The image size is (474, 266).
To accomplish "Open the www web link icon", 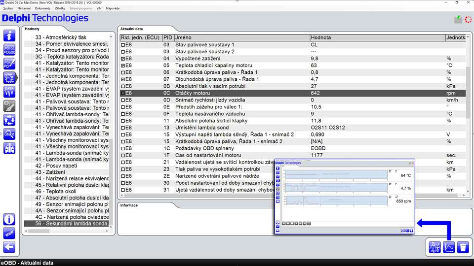I will (9, 233).
